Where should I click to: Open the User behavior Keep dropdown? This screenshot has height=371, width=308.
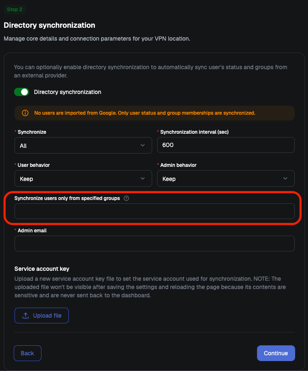click(x=83, y=178)
